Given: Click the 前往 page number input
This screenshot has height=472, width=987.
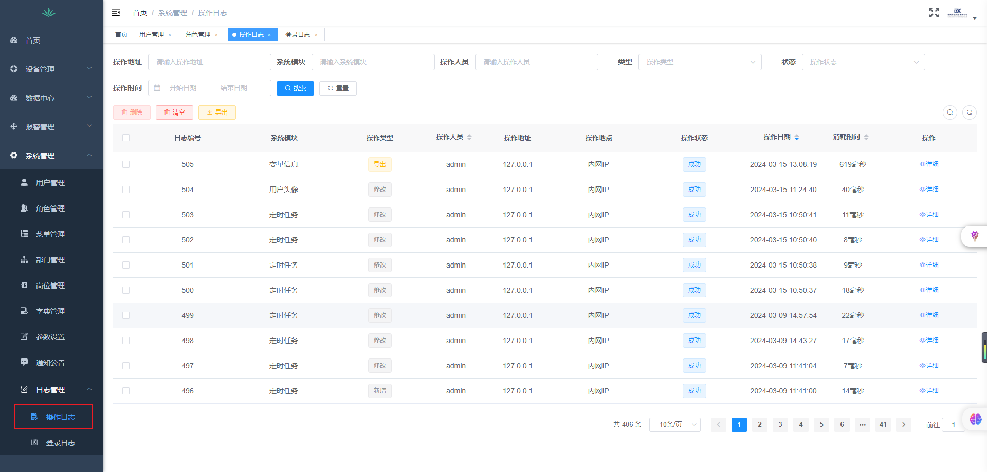Looking at the screenshot, I should (x=953, y=425).
